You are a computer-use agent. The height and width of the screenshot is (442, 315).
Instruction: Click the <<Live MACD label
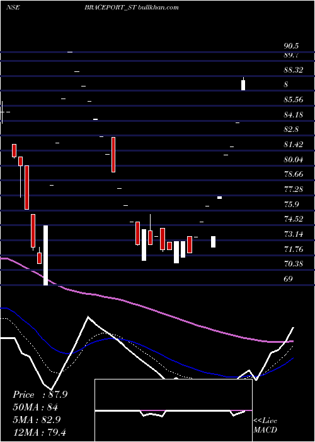(265, 426)
